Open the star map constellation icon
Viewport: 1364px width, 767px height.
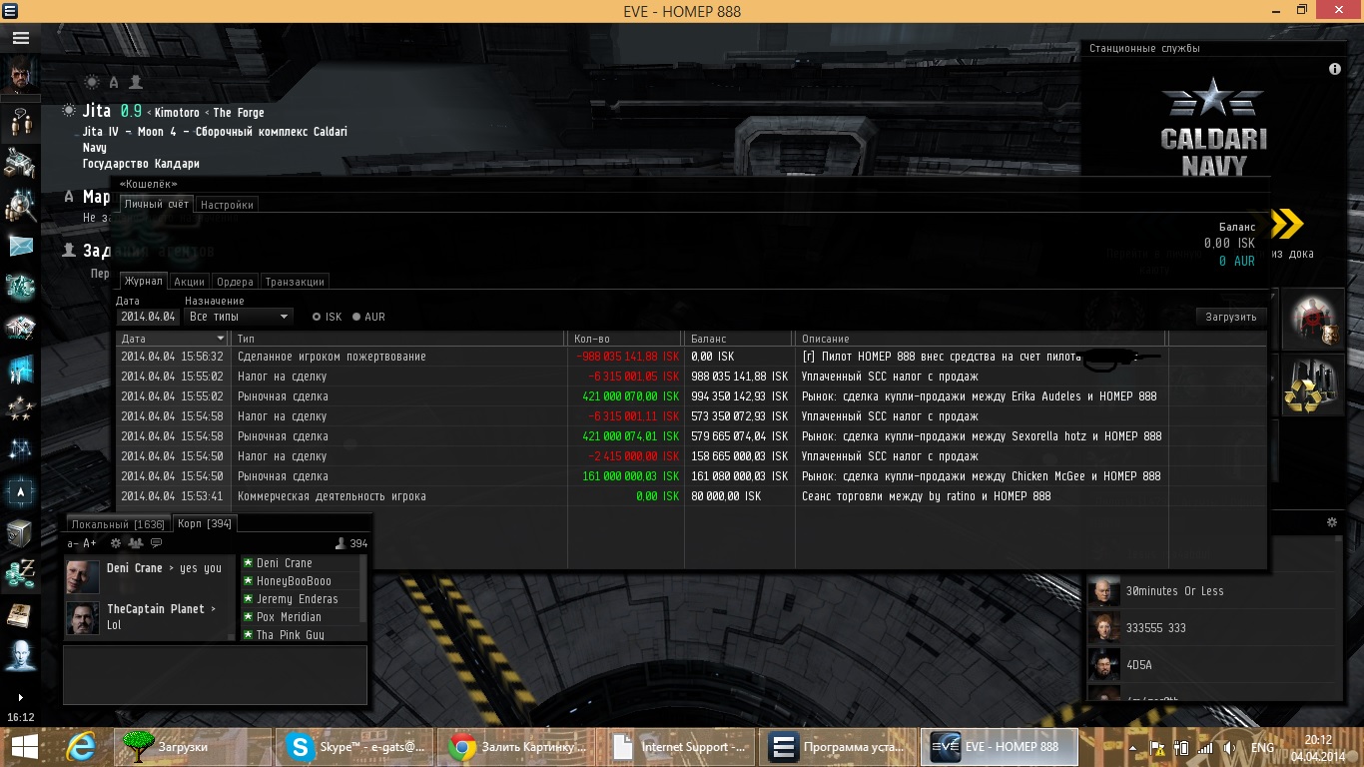20,449
